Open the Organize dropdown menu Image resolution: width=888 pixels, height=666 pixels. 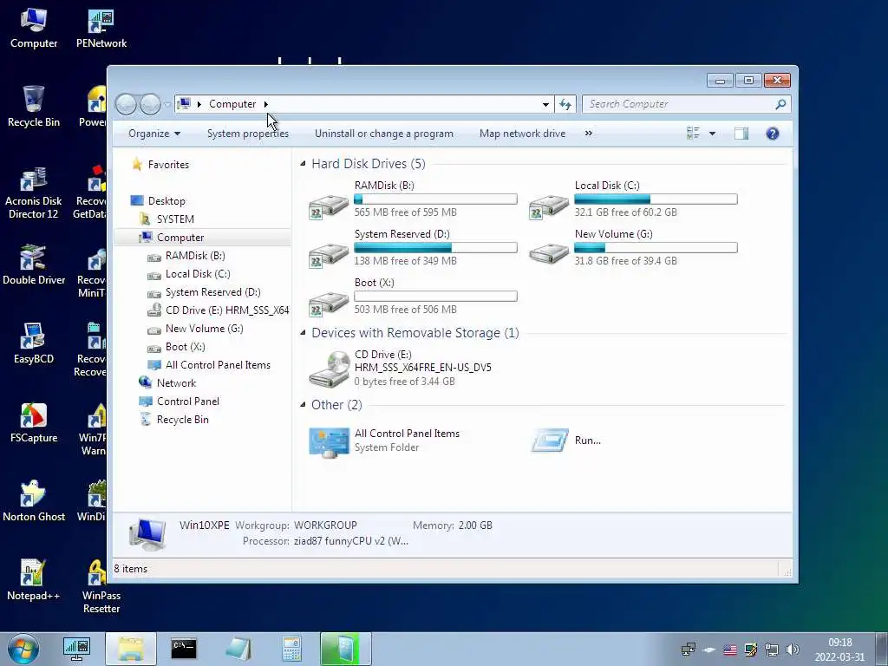coord(154,134)
